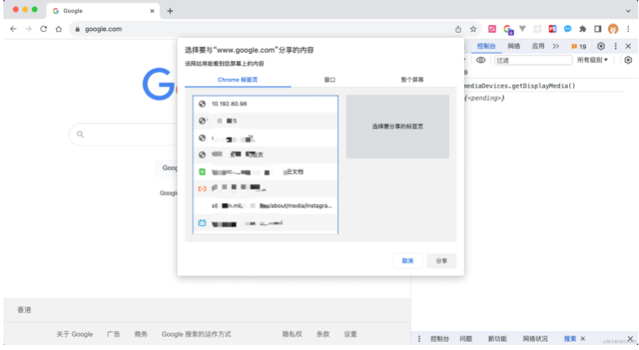This screenshot has height=350, width=639.
Task: Open DevTools three-dot customize menu
Action: pos(615,46)
